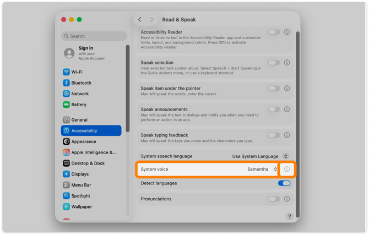Click the Spotlight magnifier icon

(x=66, y=196)
